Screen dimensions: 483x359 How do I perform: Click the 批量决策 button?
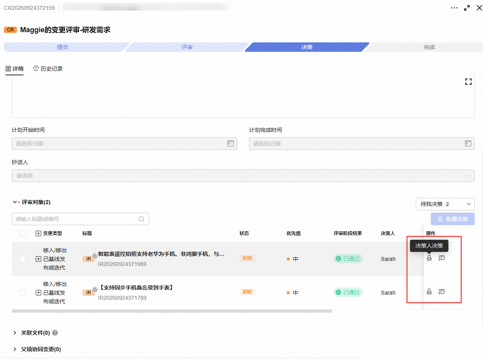tap(453, 219)
